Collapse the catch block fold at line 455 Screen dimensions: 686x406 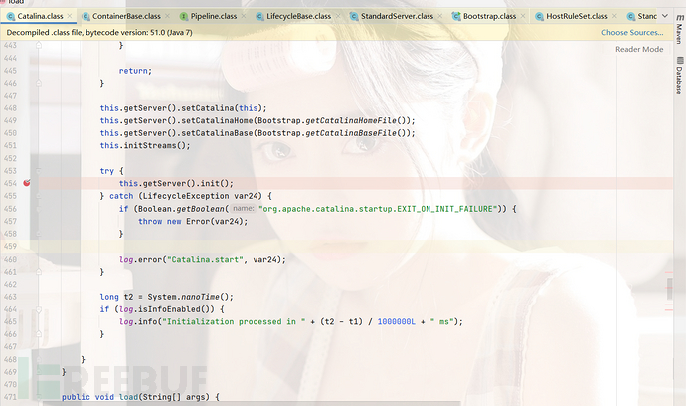(x=39, y=196)
